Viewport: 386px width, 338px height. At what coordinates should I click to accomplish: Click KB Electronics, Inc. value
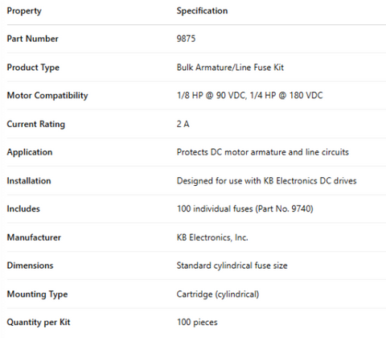(212, 237)
